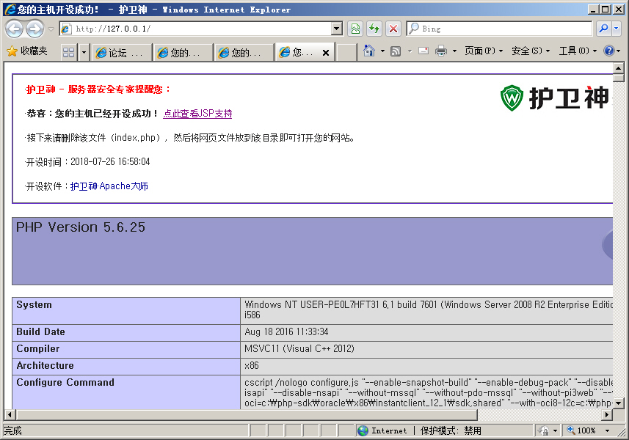Click the Refresh page icon
The width and height of the screenshot is (629, 440).
click(x=374, y=29)
